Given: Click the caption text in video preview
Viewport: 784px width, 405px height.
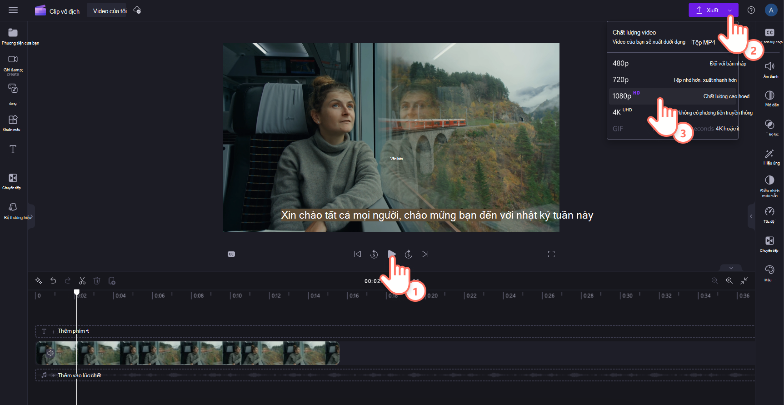Looking at the screenshot, I should pos(437,215).
